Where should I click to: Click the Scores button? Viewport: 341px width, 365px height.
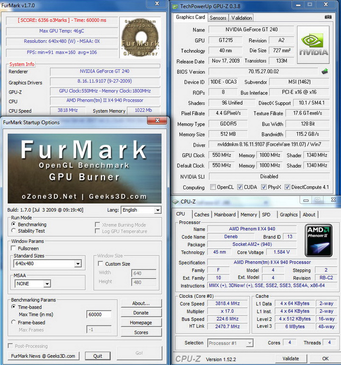point(141,332)
